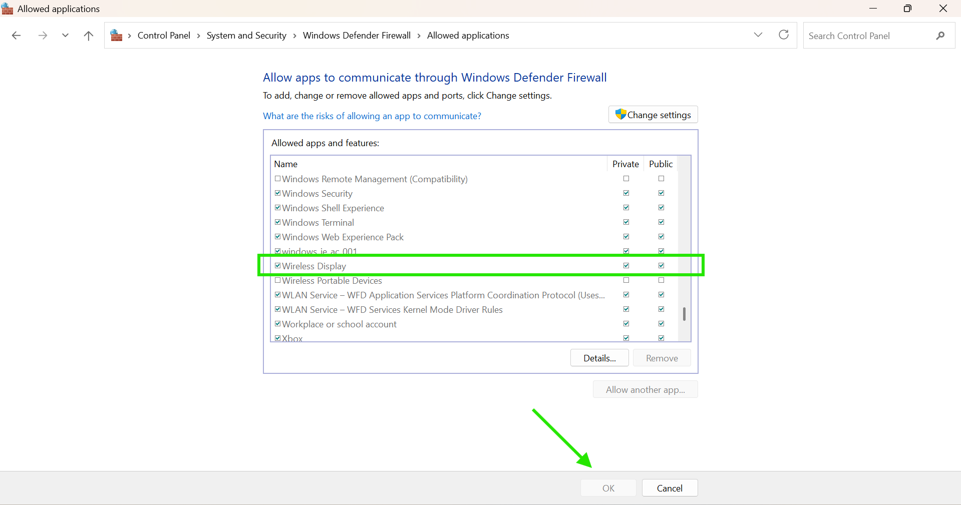The height and width of the screenshot is (505, 961).
Task: Toggle Private checkbox for Wireless Display
Action: coord(626,265)
